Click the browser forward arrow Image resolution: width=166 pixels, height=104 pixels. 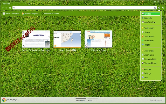click(x=6, y=8)
